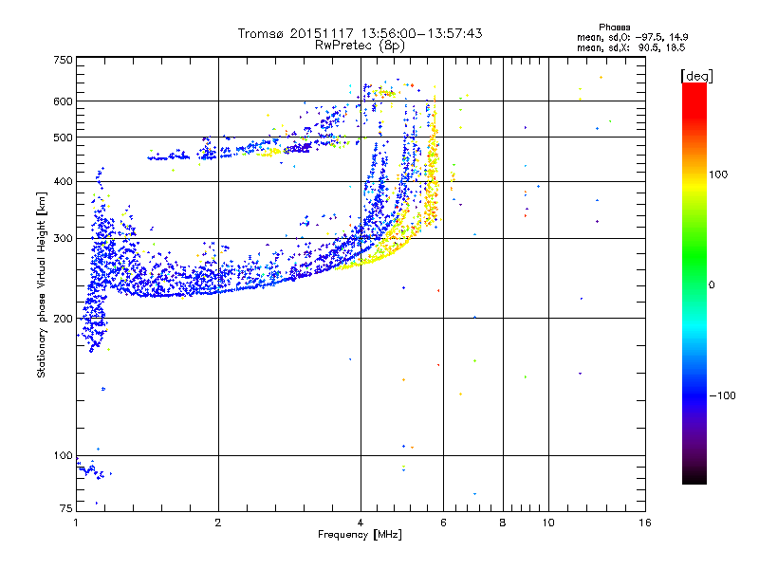Image resolution: width=759 pixels, height=569 pixels.
Task: Click the x-axis label '2'
Action: coord(218,523)
